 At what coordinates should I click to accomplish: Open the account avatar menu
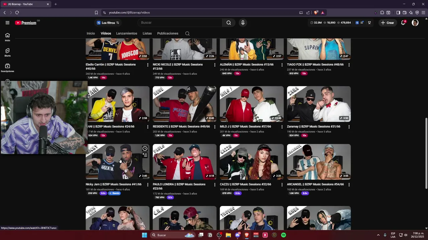click(415, 23)
